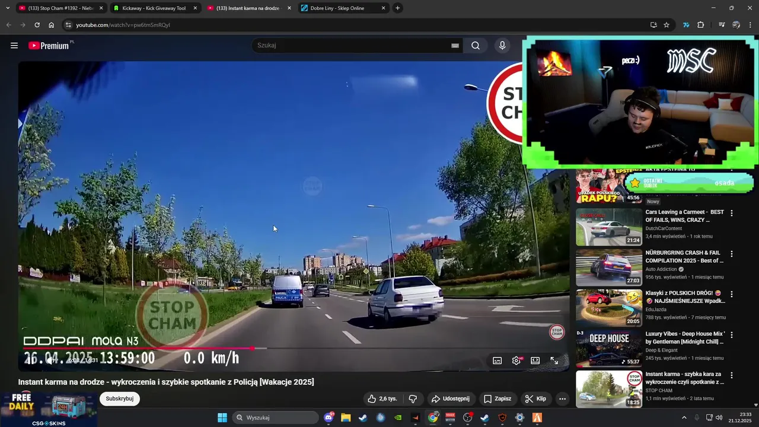Subscribe with the Subskrybuj button
Image resolution: width=759 pixels, height=427 pixels.
[120, 399]
